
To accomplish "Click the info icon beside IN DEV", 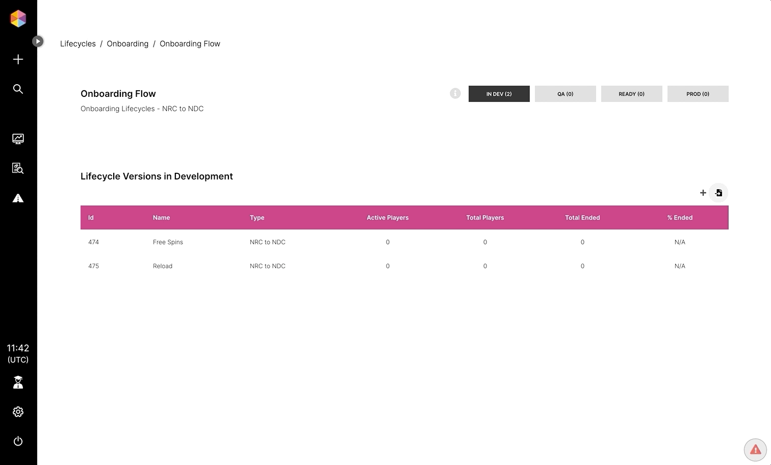I will coord(455,93).
